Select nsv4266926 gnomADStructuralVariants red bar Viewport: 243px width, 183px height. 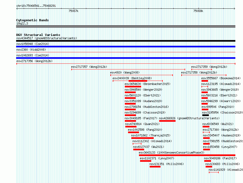pyautogui.click(x=167, y=121)
